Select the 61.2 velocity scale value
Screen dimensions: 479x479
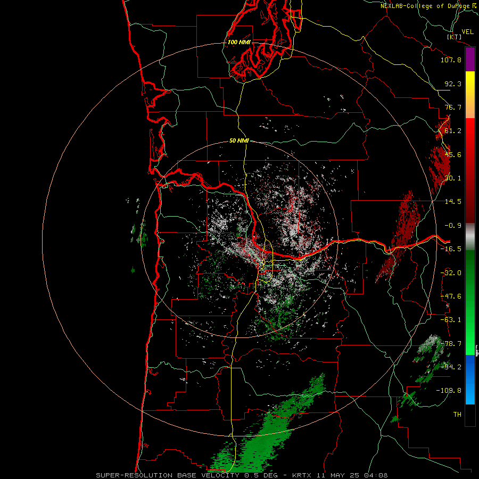[x=453, y=131]
